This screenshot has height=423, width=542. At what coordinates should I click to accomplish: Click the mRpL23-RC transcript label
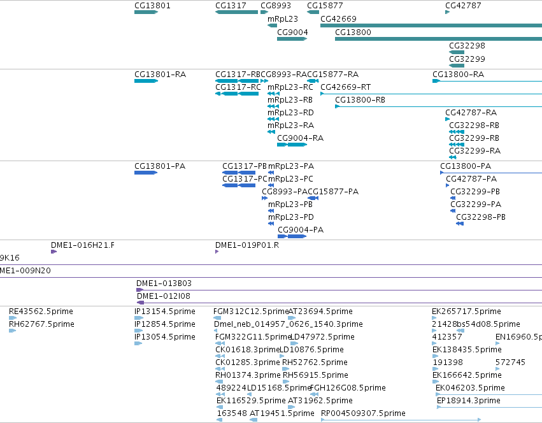(x=290, y=87)
